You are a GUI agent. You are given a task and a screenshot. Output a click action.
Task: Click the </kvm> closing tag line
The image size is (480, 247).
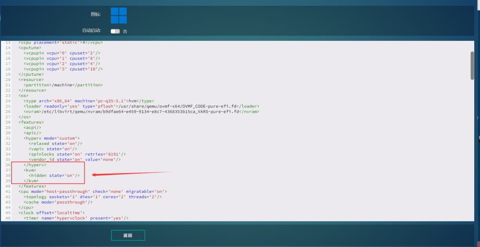pyautogui.click(x=31, y=181)
